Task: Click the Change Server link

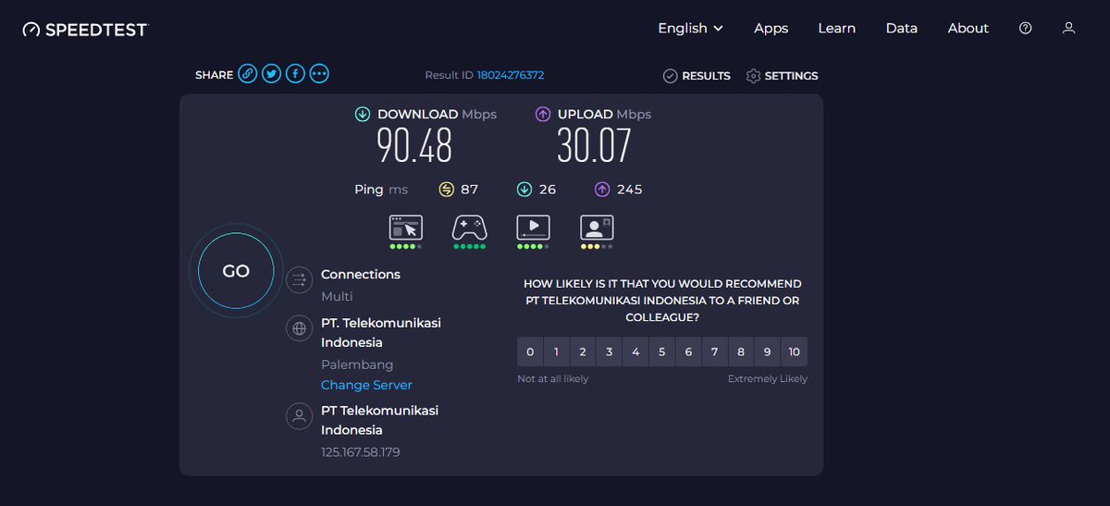Action: (366, 385)
